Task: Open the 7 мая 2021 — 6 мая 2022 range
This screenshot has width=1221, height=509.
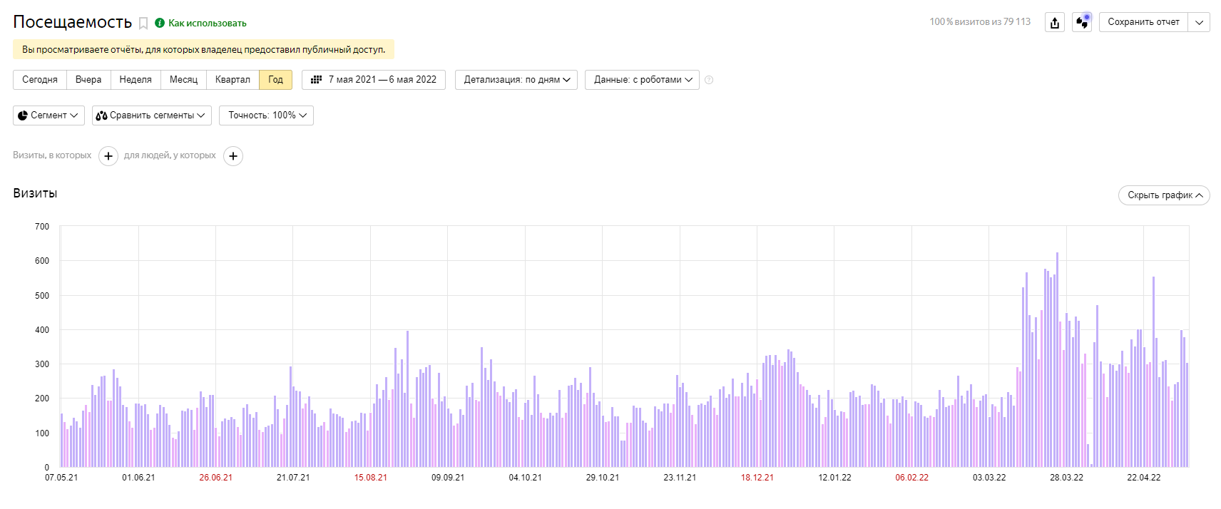Action: tap(374, 80)
